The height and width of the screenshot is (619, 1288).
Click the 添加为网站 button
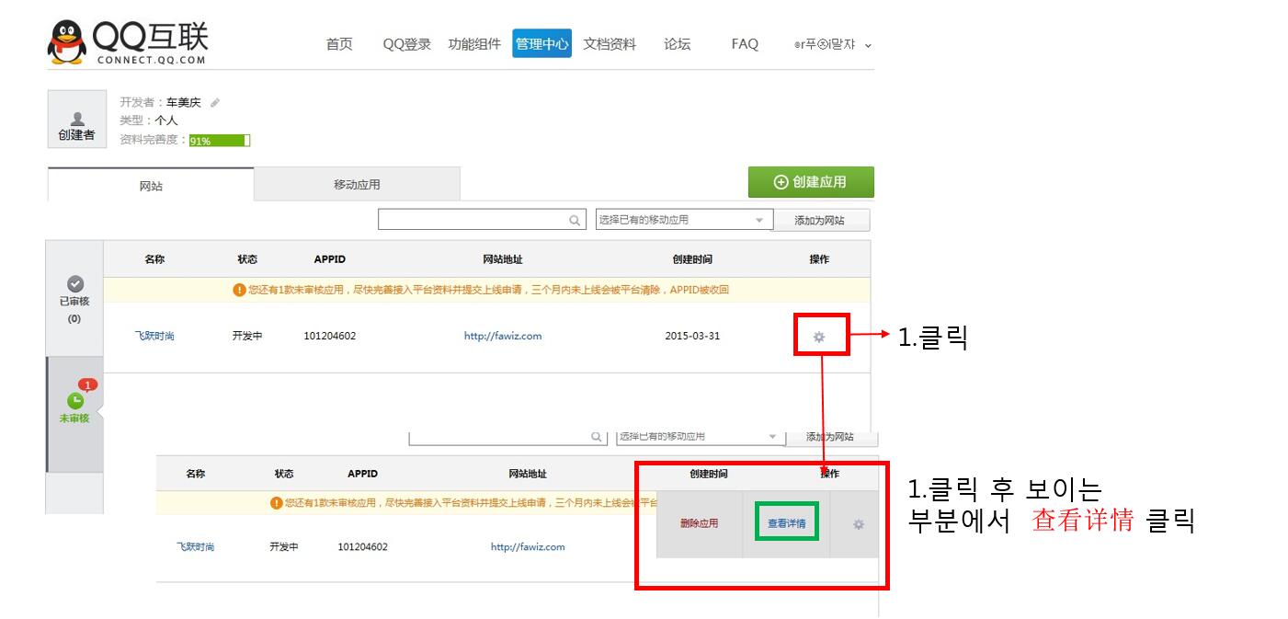tap(819, 221)
